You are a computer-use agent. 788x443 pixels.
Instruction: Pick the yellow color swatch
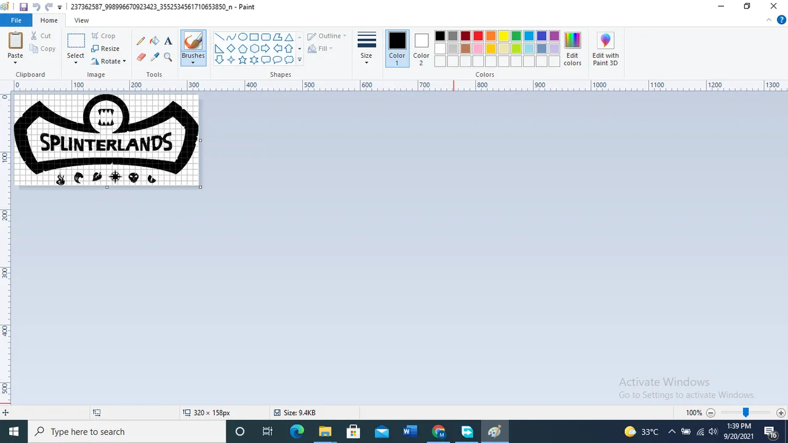pyautogui.click(x=504, y=36)
